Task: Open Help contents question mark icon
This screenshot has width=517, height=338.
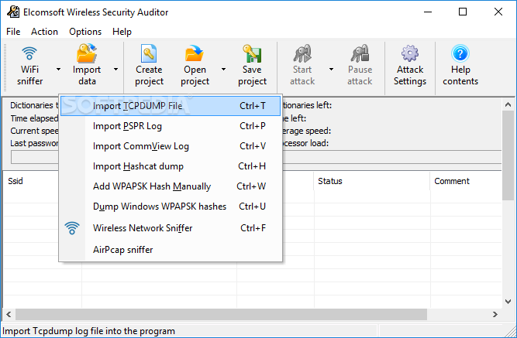Action: coord(460,53)
